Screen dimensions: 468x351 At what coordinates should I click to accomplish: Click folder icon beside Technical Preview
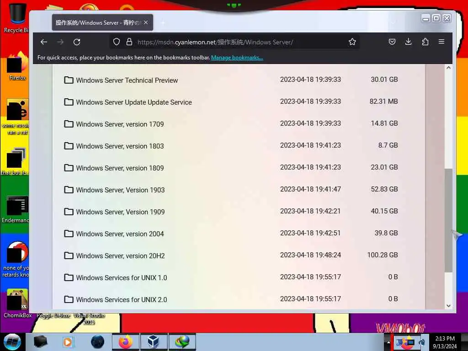69,80
